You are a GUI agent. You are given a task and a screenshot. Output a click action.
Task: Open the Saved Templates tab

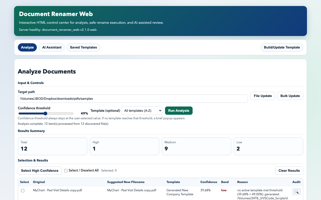tap(84, 47)
